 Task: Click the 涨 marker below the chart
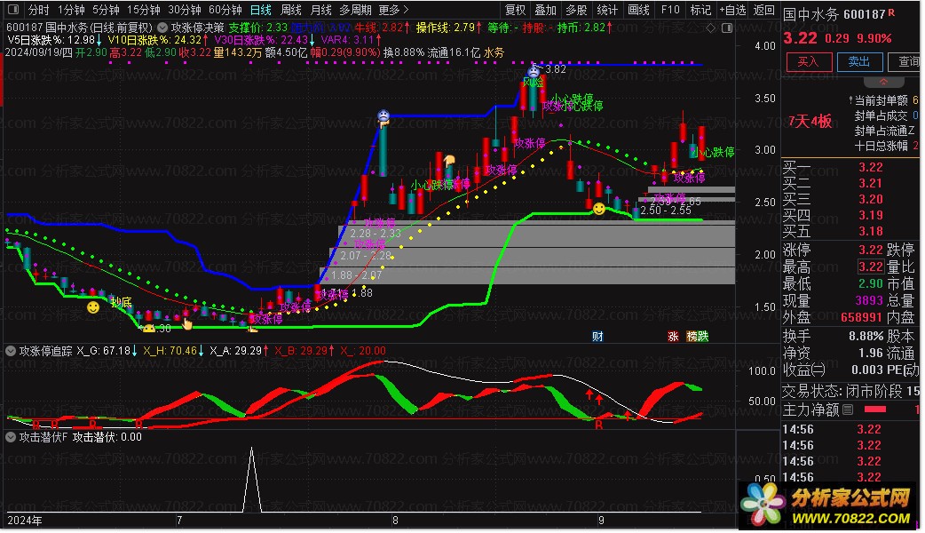coord(673,337)
